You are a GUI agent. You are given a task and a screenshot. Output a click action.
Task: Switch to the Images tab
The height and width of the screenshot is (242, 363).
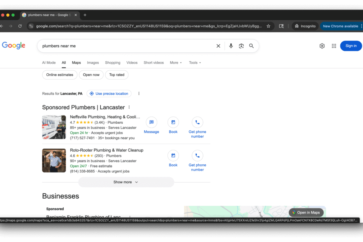93,63
